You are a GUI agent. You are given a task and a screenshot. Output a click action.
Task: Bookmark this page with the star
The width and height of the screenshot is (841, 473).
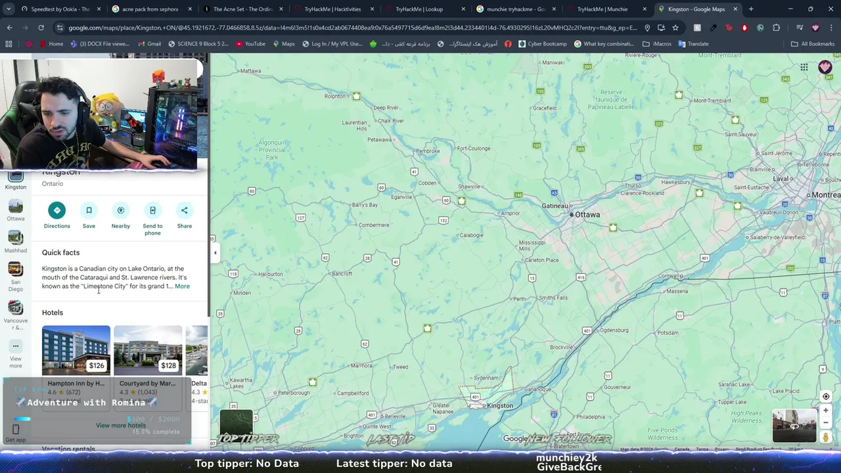pos(675,28)
